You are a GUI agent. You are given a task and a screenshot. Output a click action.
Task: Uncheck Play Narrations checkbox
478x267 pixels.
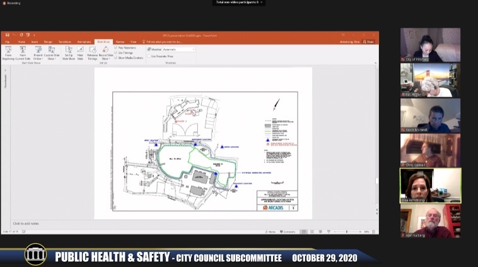coord(117,47)
